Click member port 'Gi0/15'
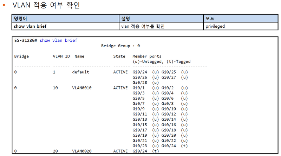The width and height of the screenshot is (281, 156). 140,125
